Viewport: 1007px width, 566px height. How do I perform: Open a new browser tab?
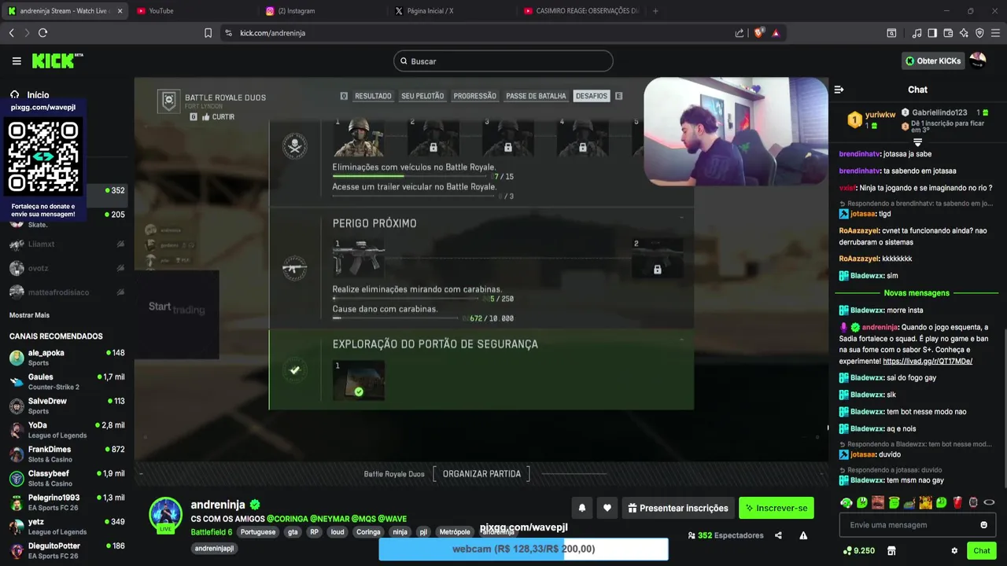(x=655, y=11)
